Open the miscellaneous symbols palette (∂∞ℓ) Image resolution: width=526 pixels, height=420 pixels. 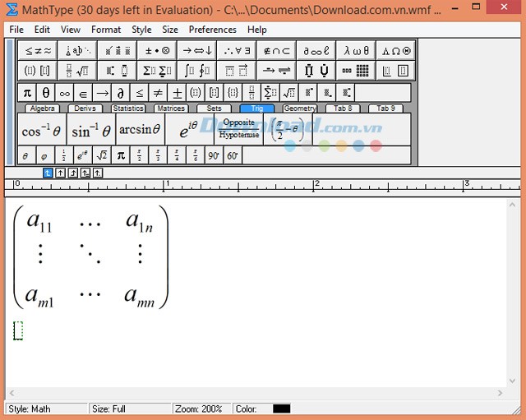tap(316, 51)
